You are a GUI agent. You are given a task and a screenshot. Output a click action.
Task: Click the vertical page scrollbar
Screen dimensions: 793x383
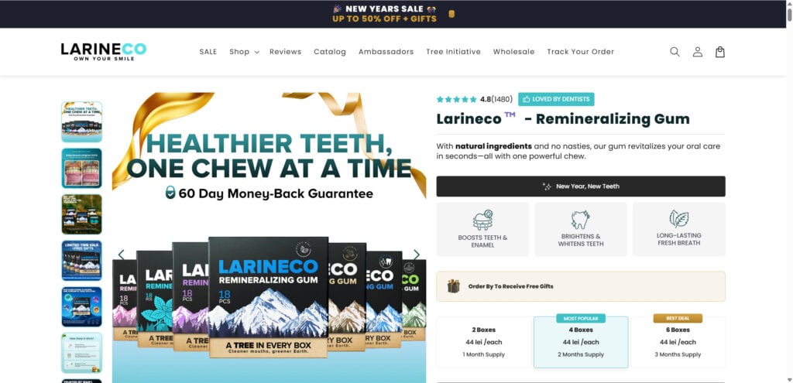789,192
